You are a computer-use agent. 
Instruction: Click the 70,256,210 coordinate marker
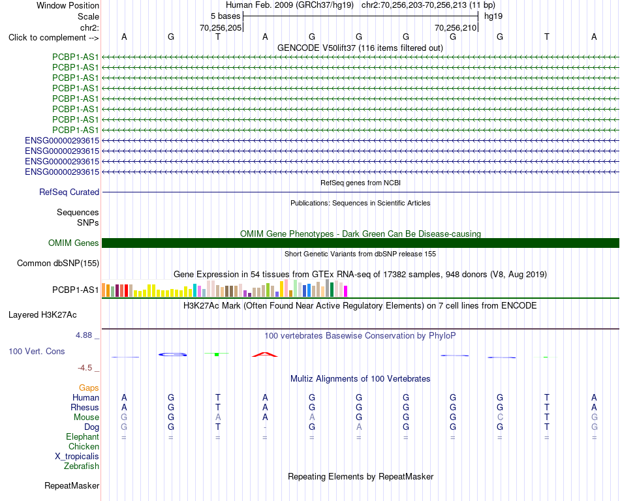(x=456, y=27)
